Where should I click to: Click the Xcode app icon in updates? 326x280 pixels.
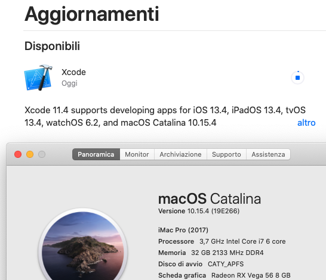tap(38, 77)
